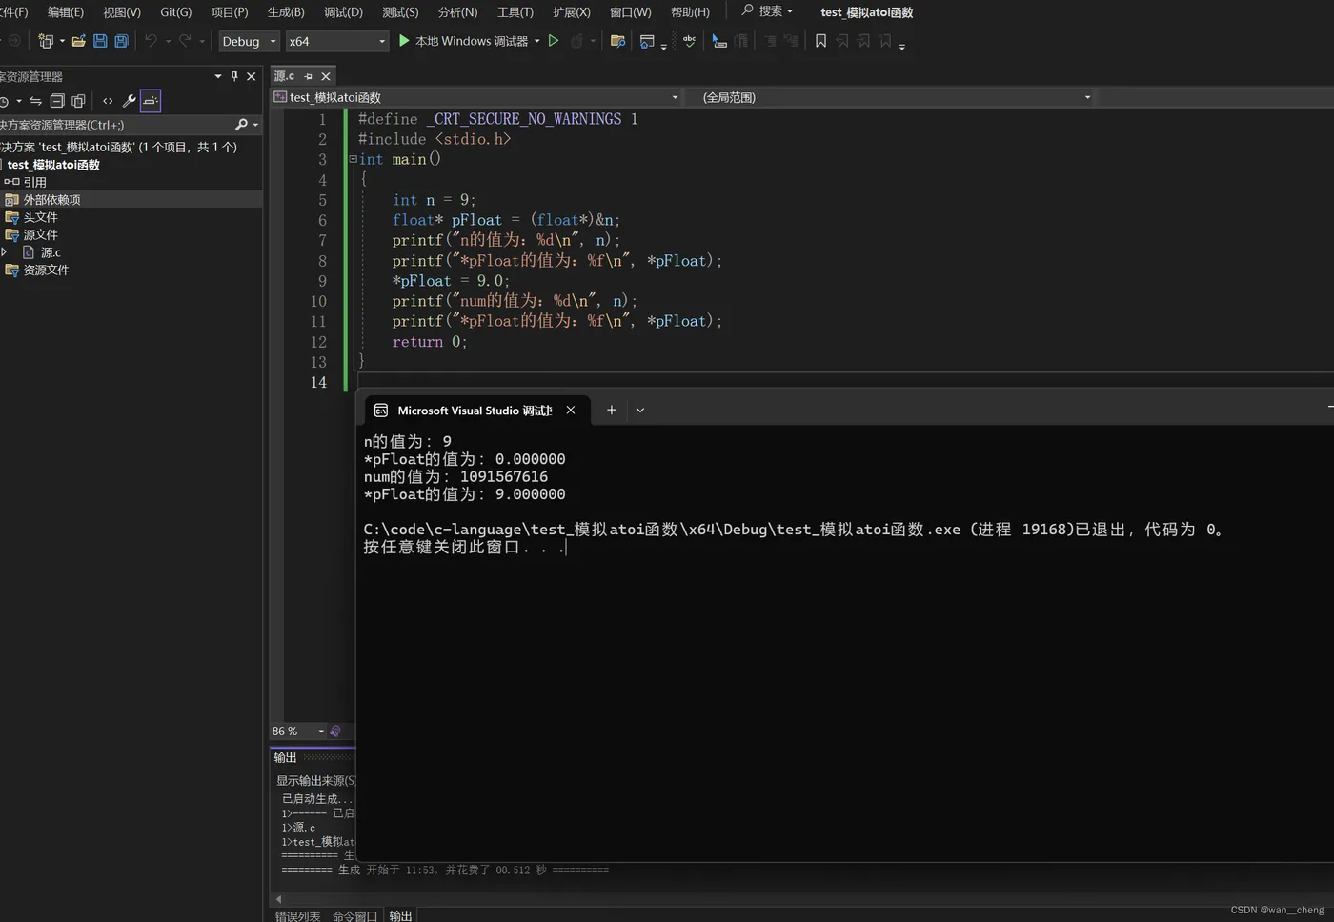Click the bookmark icon in toolbar
This screenshot has height=922, width=1334.
pyautogui.click(x=820, y=41)
